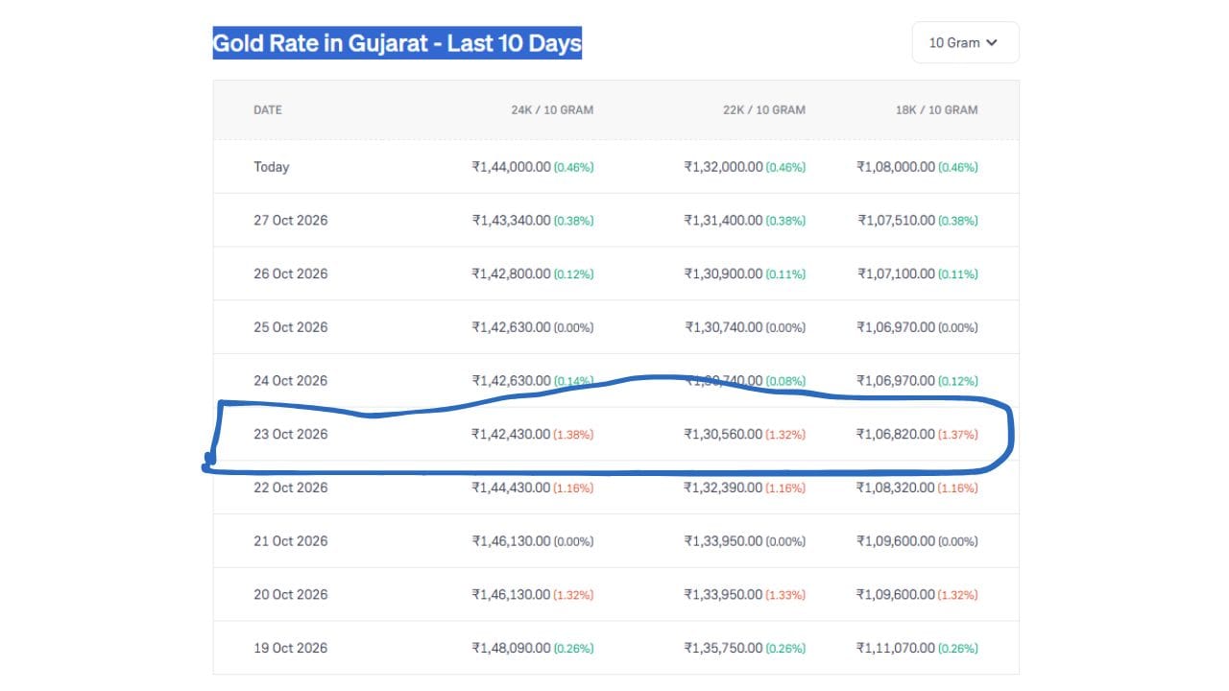
Task: Select the 21 Oct 2026 date cell
Action: [291, 541]
